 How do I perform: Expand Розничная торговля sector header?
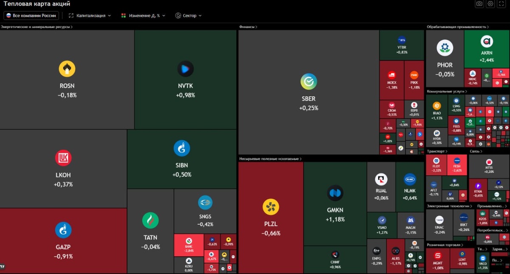tap(445, 245)
